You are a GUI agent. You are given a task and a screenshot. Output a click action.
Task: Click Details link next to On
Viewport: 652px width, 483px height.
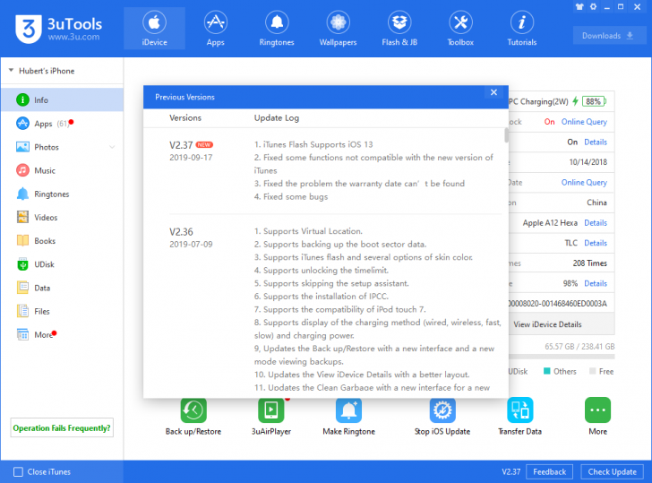[x=596, y=142]
